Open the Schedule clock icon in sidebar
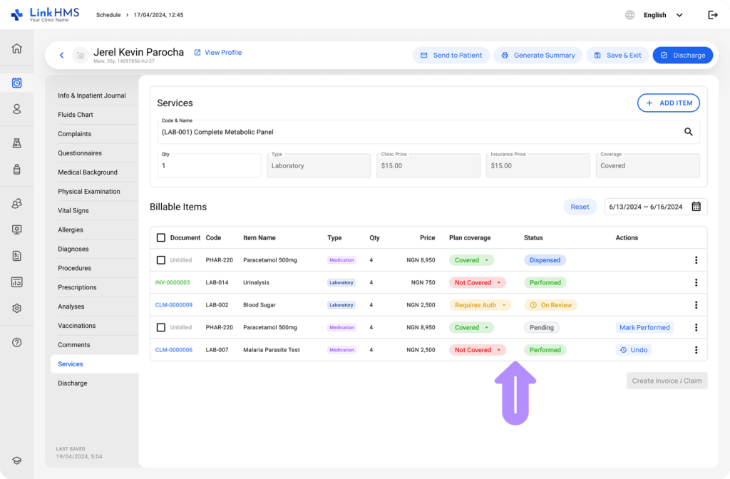The height and width of the screenshot is (479, 730). pos(17,83)
